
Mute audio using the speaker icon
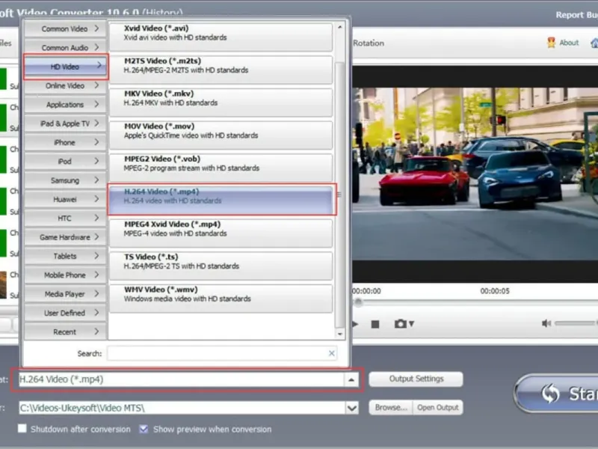(x=546, y=323)
